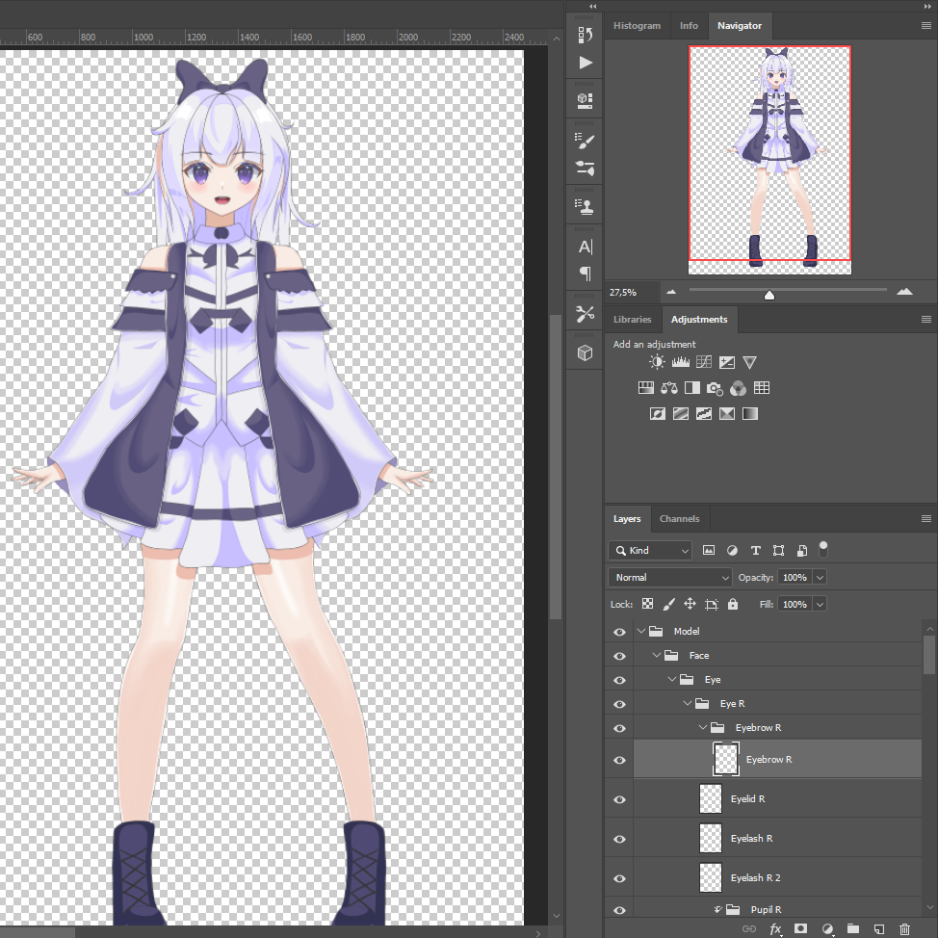Click the Navigator zoom in button

point(904,292)
